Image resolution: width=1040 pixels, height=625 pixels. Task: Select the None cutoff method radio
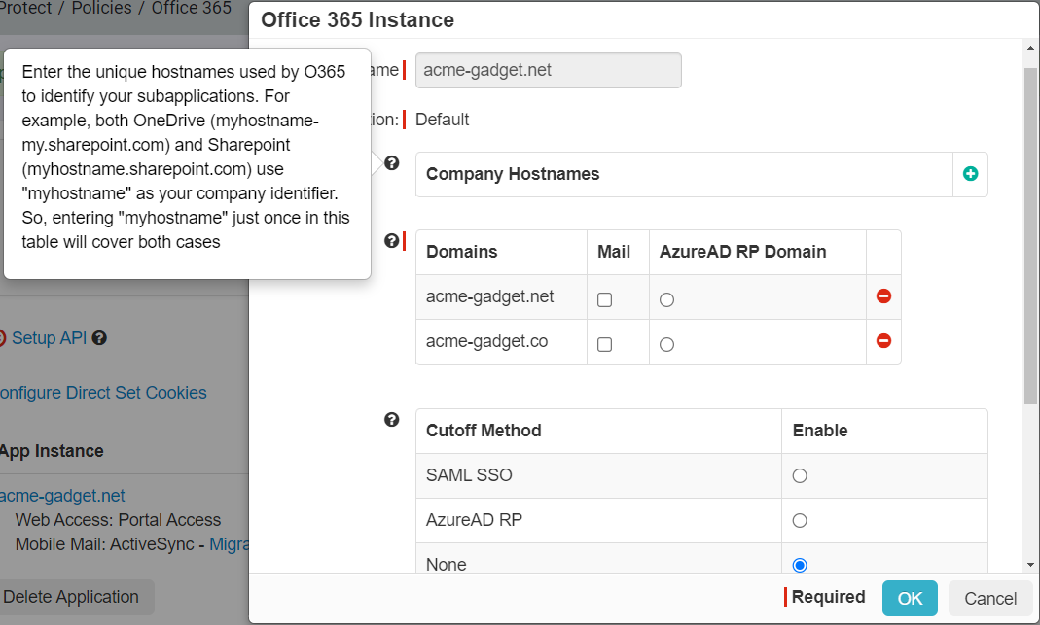click(x=800, y=565)
